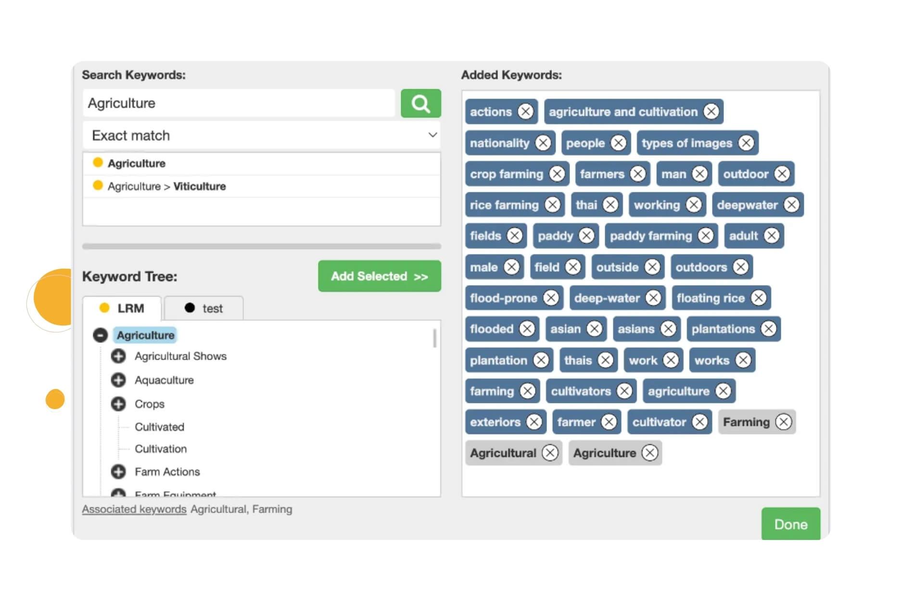The image size is (902, 601).
Task: Select the LRM tab
Action: tap(122, 308)
